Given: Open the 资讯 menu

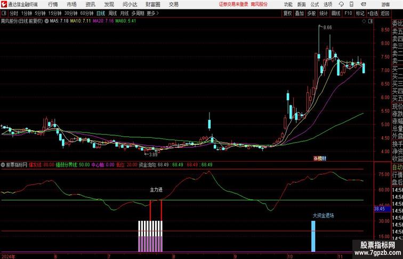Looking at the screenshot, I should tap(90, 4).
